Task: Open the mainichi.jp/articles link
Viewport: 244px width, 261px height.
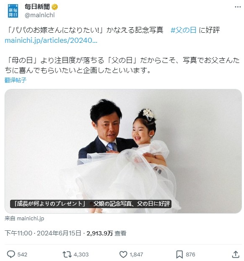Action: pos(51,40)
